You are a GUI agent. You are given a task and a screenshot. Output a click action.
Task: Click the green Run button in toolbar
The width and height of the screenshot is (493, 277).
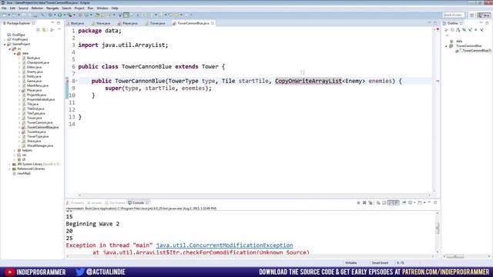click(x=60, y=15)
